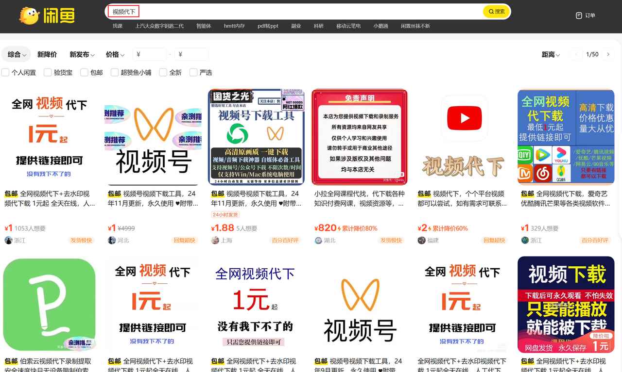
Task: Open the 副业 hot search
Action: [x=296, y=26]
